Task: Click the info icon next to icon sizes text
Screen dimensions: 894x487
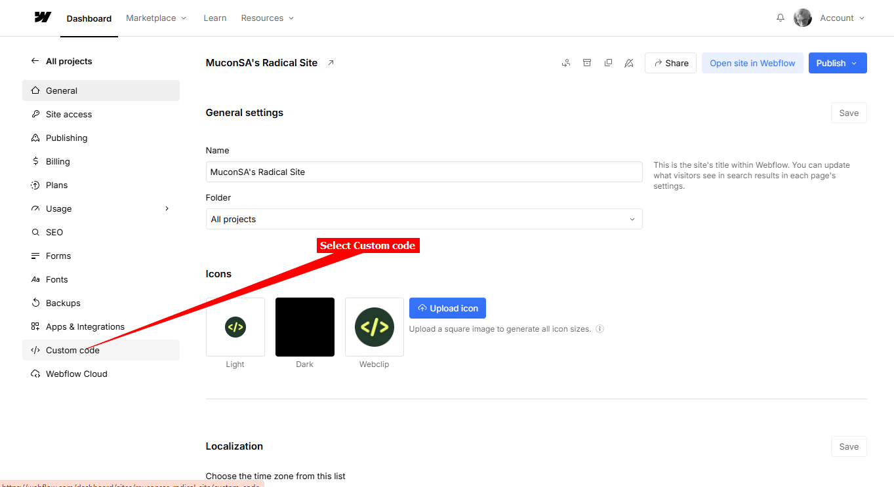Action: (599, 329)
